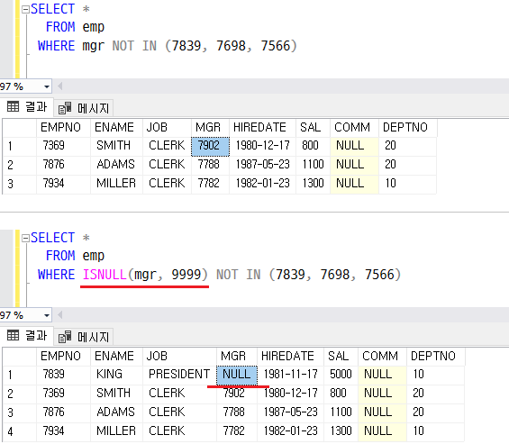The width and height of the screenshot is (509, 444).
Task: Click message icon on lower 메시지 tab
Action: click(65, 337)
